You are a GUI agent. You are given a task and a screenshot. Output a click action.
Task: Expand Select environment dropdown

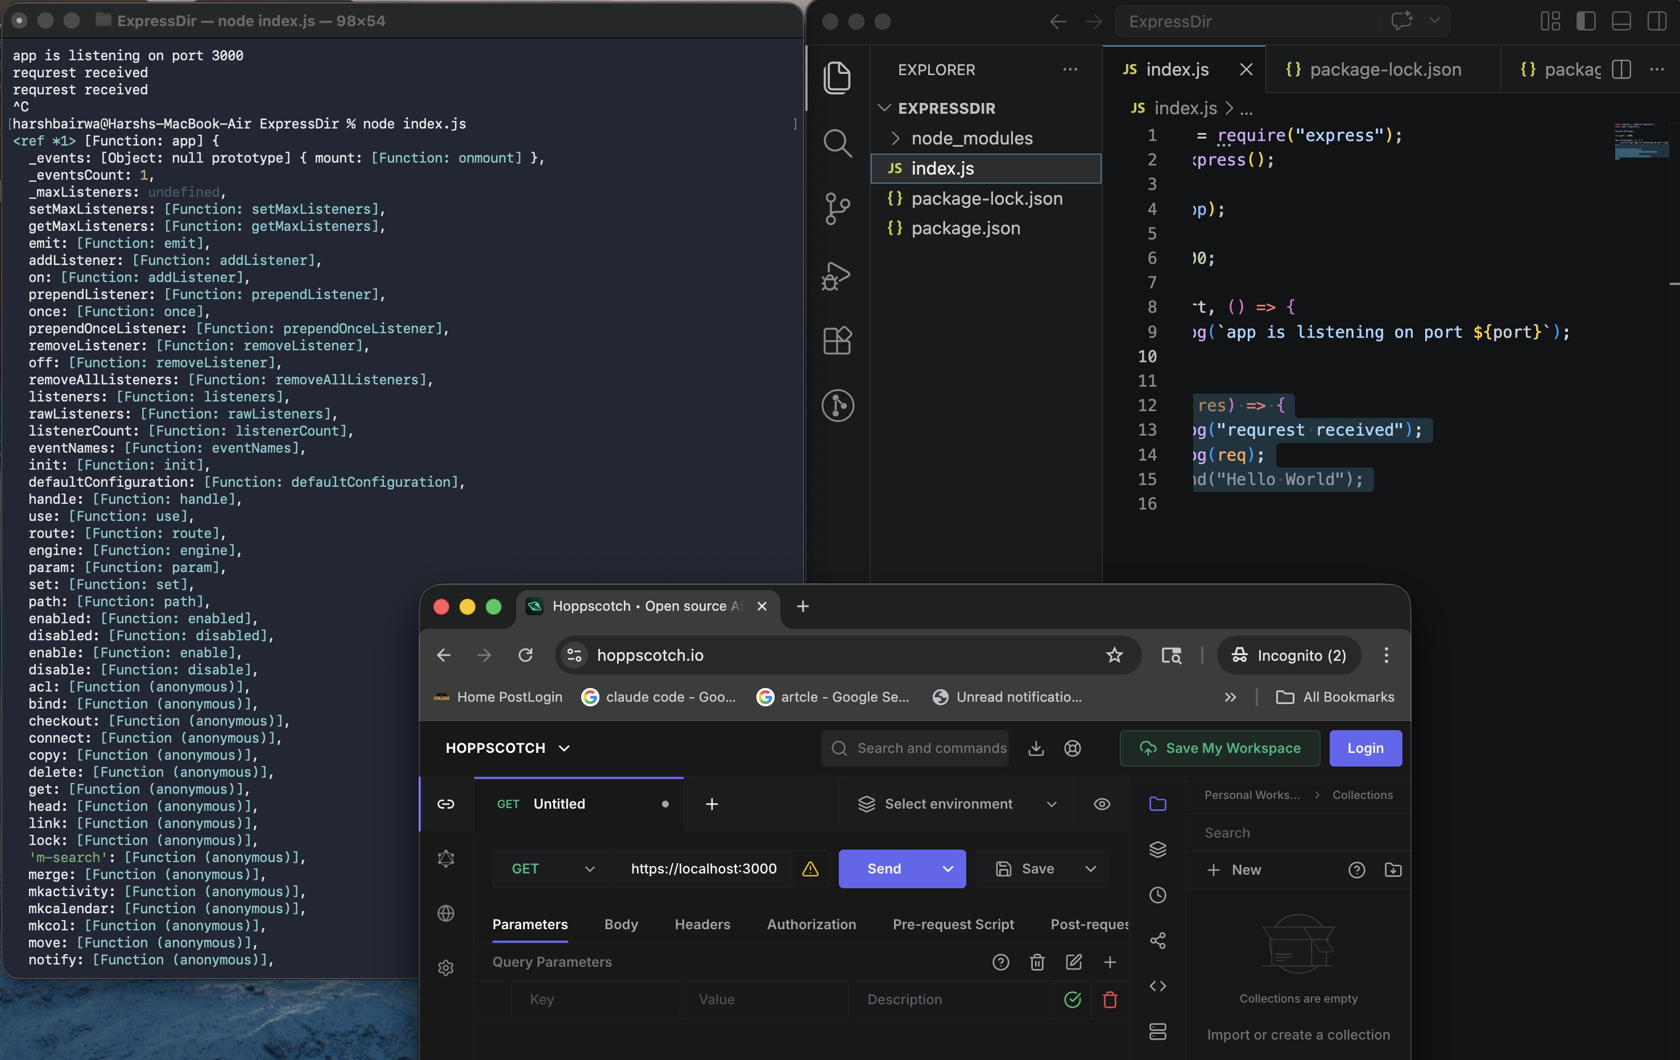click(x=957, y=804)
